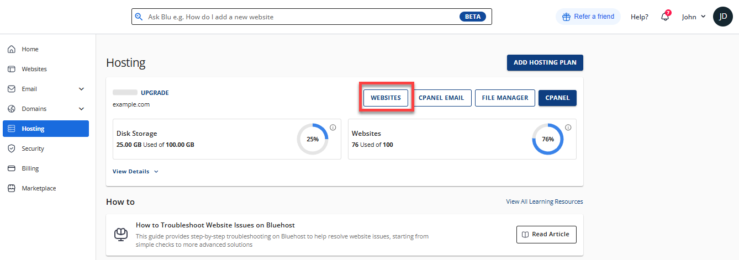
Task: Click Read Article button
Action: pyautogui.click(x=546, y=235)
